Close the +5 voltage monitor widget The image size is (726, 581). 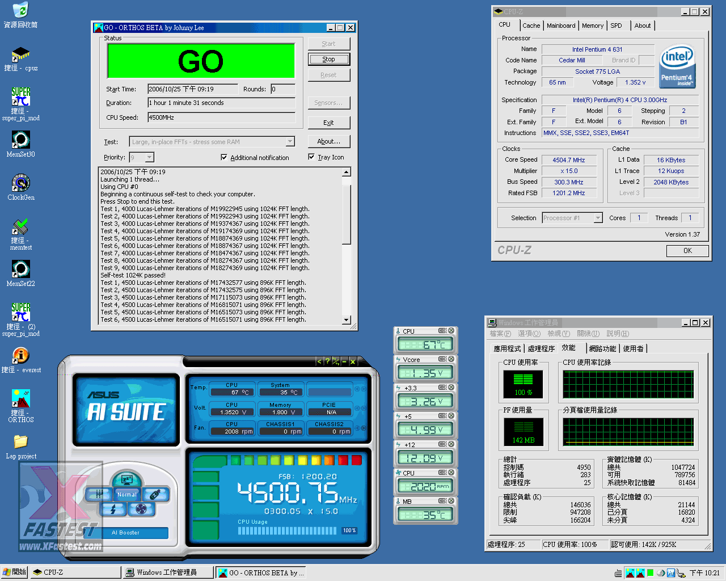[451, 416]
